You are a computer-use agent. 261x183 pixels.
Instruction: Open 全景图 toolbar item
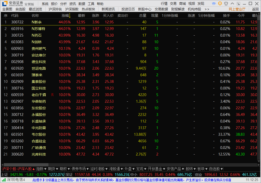click(7, 9)
